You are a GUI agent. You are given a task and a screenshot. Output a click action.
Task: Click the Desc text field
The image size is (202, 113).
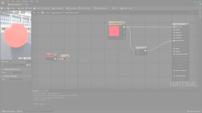[x=16, y=79]
